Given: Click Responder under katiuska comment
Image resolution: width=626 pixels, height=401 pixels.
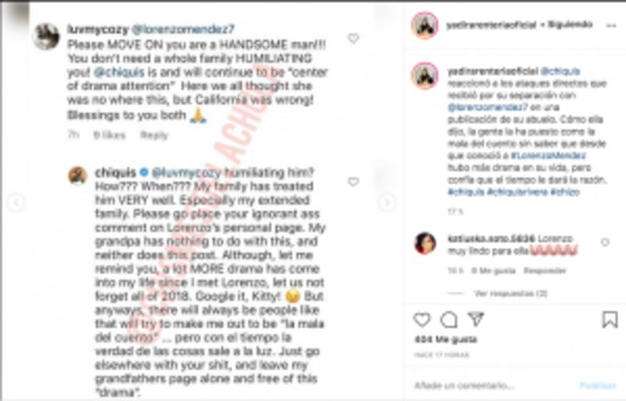Looking at the screenshot, I should coord(545,271).
